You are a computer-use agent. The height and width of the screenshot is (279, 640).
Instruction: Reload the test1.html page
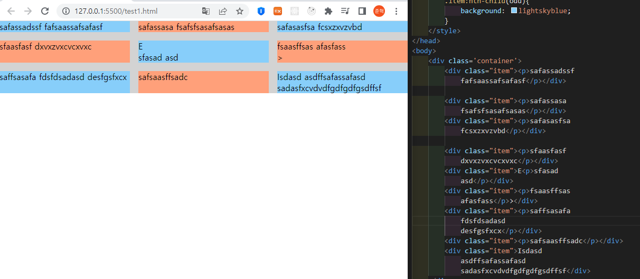(45, 11)
